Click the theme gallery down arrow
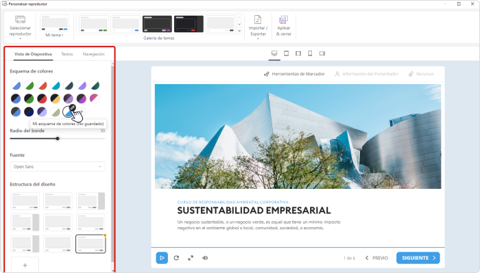The height and width of the screenshot is (273, 480). pyautogui.click(x=239, y=24)
